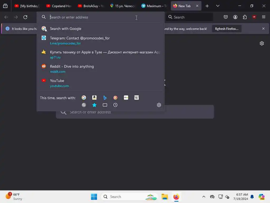The image size is (270, 203).
Task: Click the Firefox taskbar icon
Action: coord(176,197)
